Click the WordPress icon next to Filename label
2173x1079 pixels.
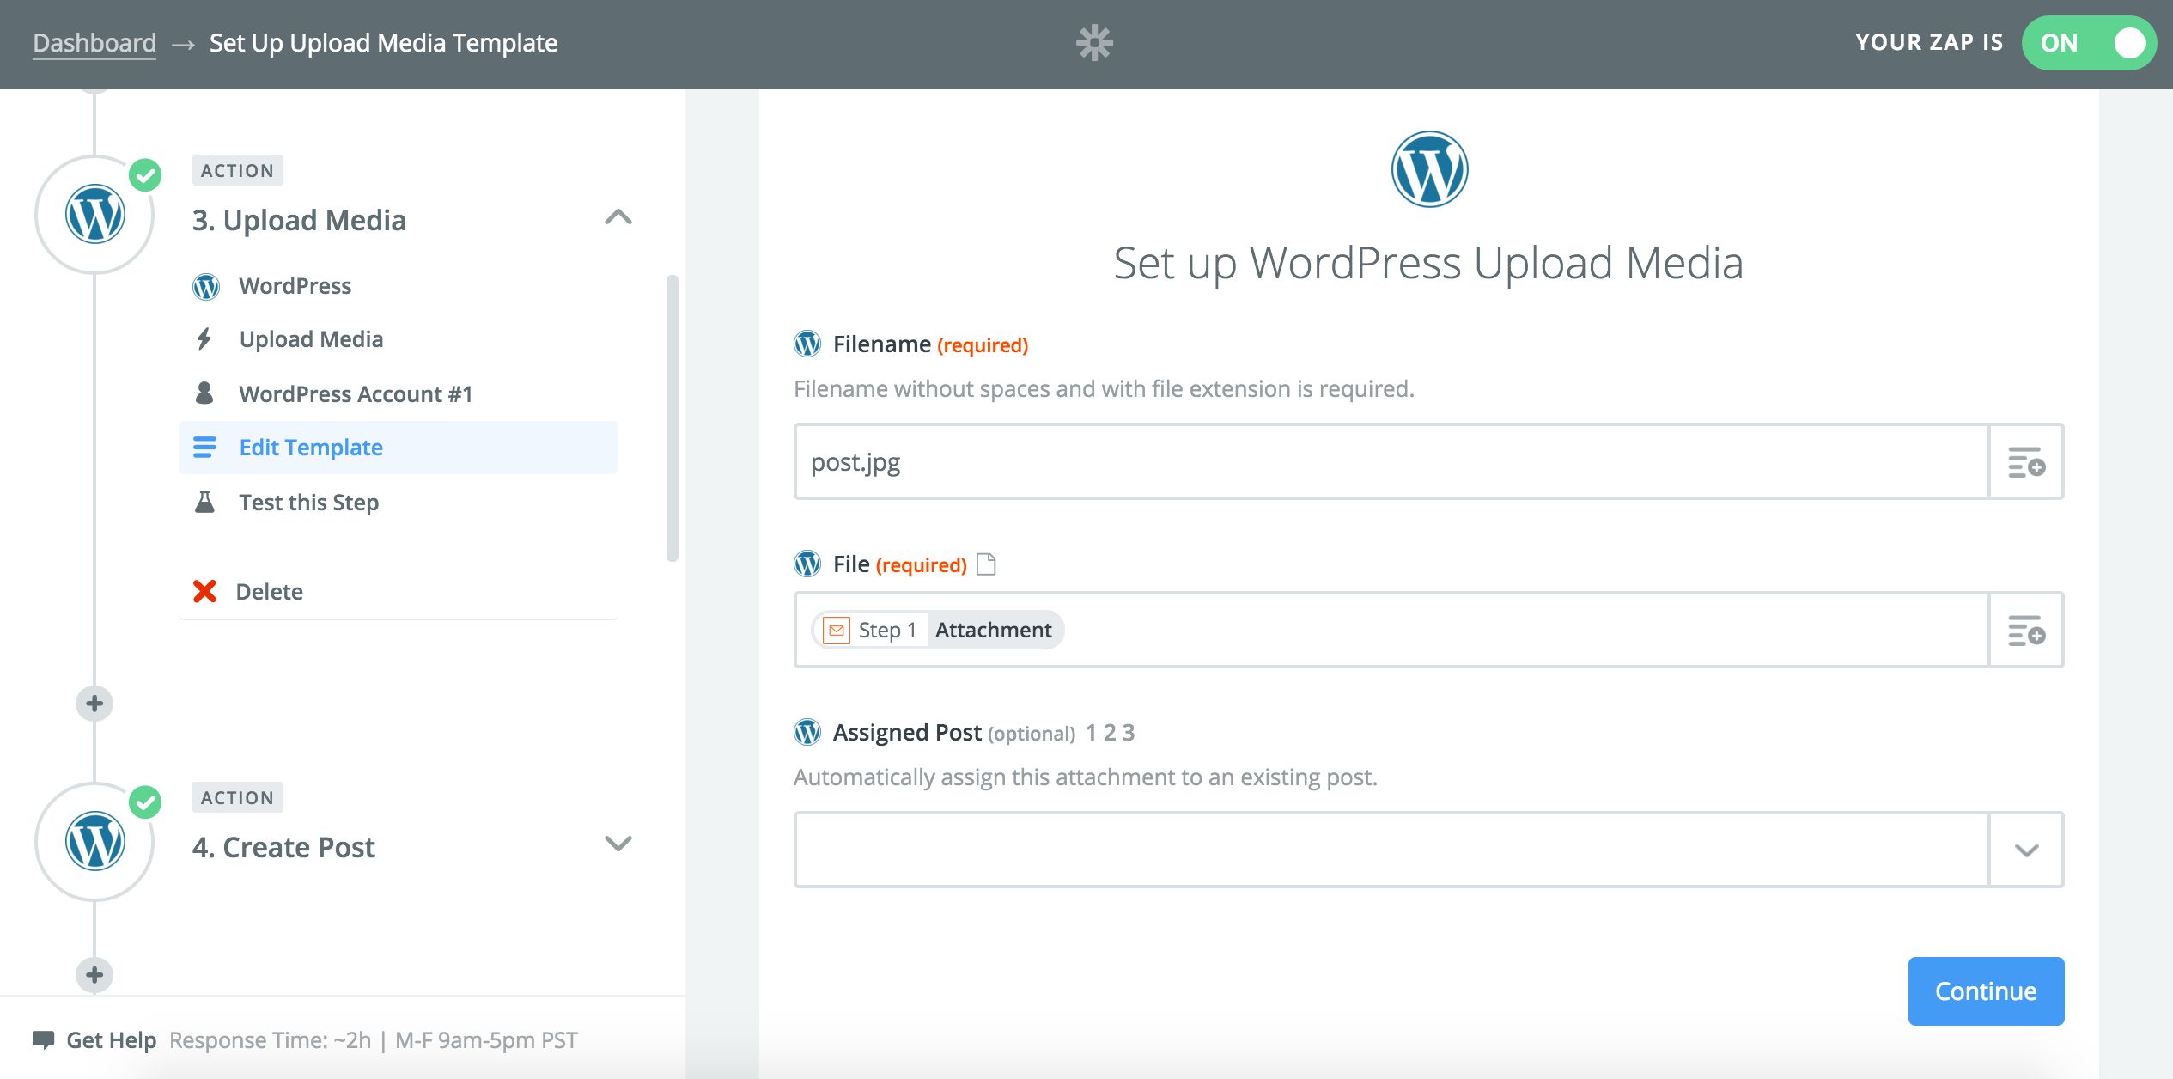click(x=807, y=344)
